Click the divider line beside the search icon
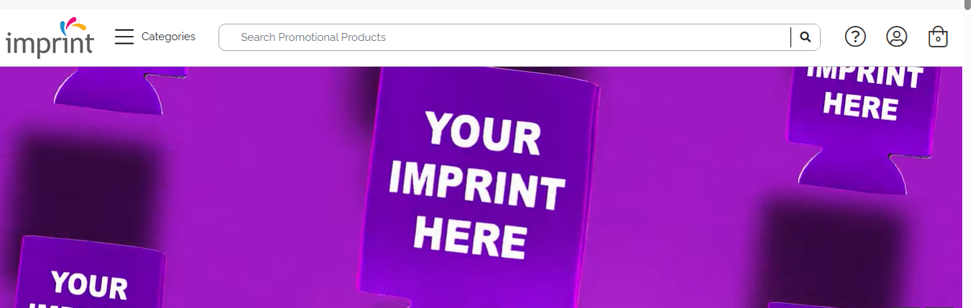The height and width of the screenshot is (308, 973). (x=791, y=37)
